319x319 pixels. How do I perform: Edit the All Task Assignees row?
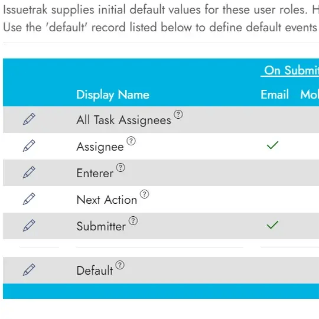29,119
